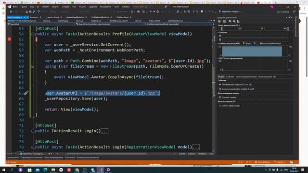Viewport: 308px width, 173px height.
Task: Toggle the breakpoint on line 55
Action: (x=9, y=39)
